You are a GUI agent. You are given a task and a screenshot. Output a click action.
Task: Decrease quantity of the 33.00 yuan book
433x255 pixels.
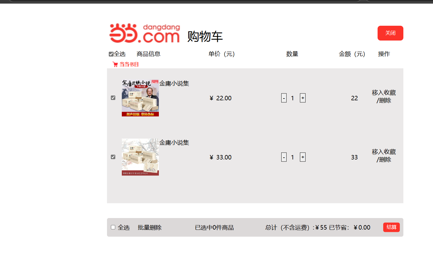point(284,157)
